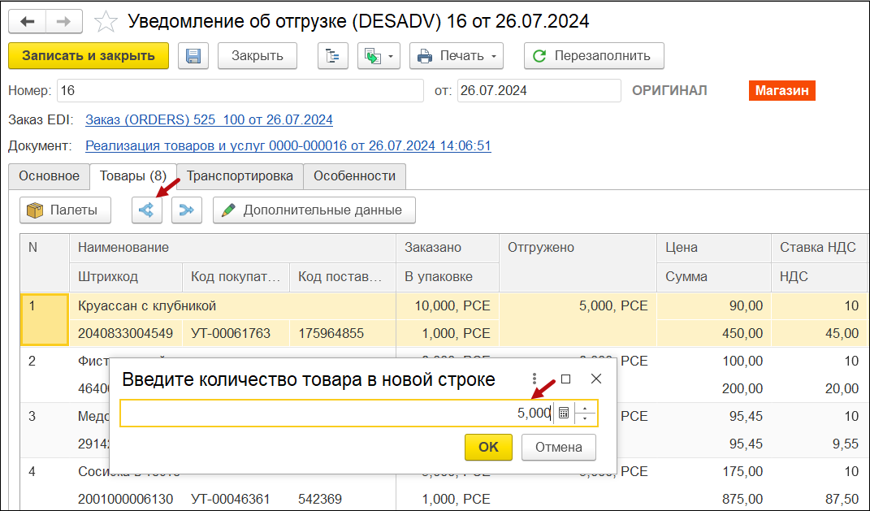870x511 pixels.
Task: Click the Закрыть button
Action: [258, 55]
